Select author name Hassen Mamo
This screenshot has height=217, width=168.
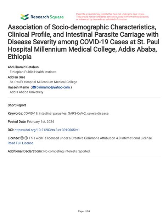tap(18, 87)
